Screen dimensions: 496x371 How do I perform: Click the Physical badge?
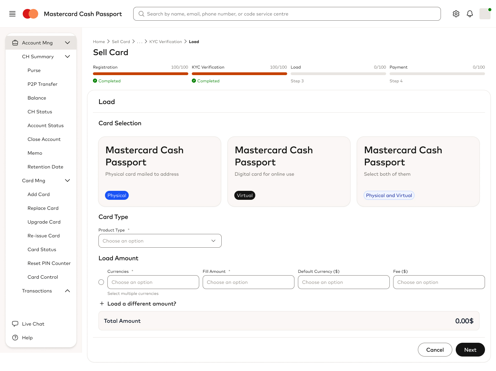tap(117, 195)
